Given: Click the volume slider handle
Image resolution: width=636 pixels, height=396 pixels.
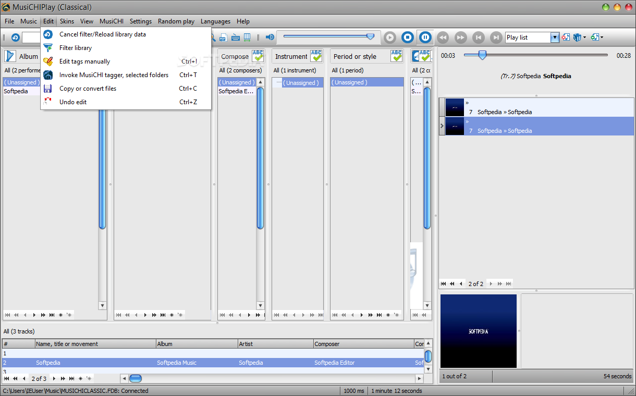Looking at the screenshot, I should (370, 36).
